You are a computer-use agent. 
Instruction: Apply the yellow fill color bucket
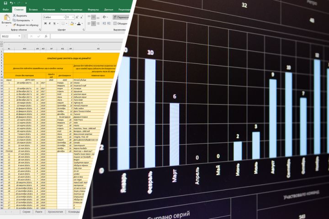tap(72, 23)
